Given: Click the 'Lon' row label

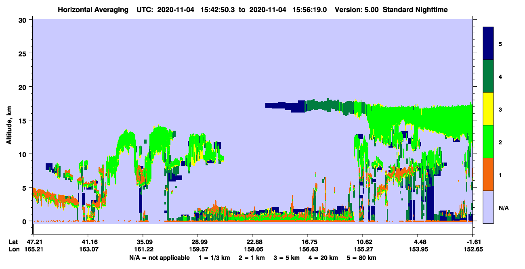Looking at the screenshot, I should point(14,249).
